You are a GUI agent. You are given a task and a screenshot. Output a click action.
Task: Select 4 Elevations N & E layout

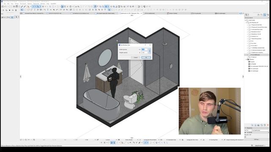tap(256, 32)
